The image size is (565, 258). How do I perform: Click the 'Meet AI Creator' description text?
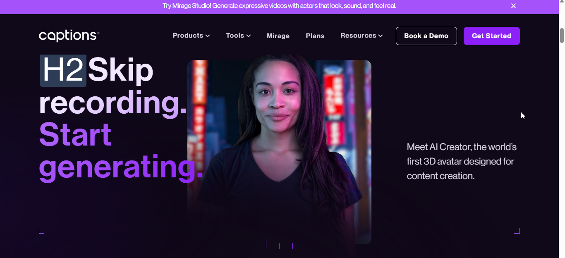462,161
